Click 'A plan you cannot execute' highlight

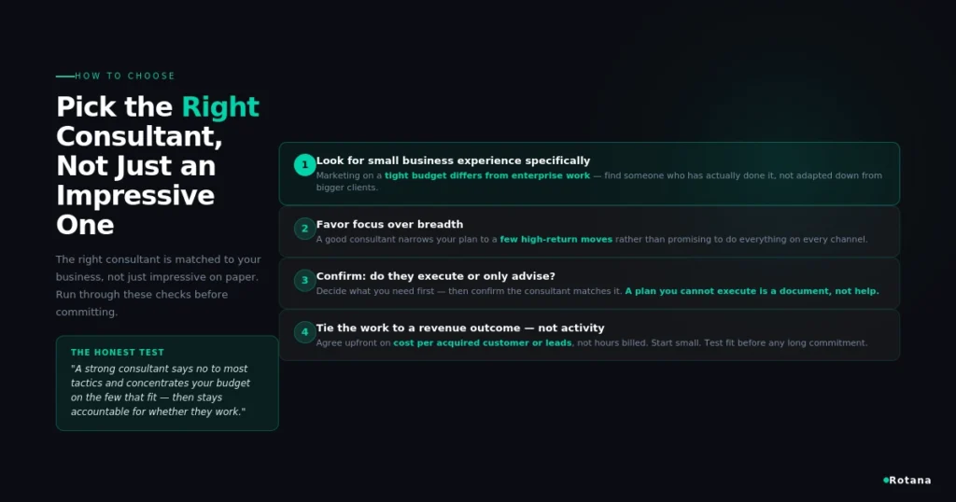[x=752, y=291]
